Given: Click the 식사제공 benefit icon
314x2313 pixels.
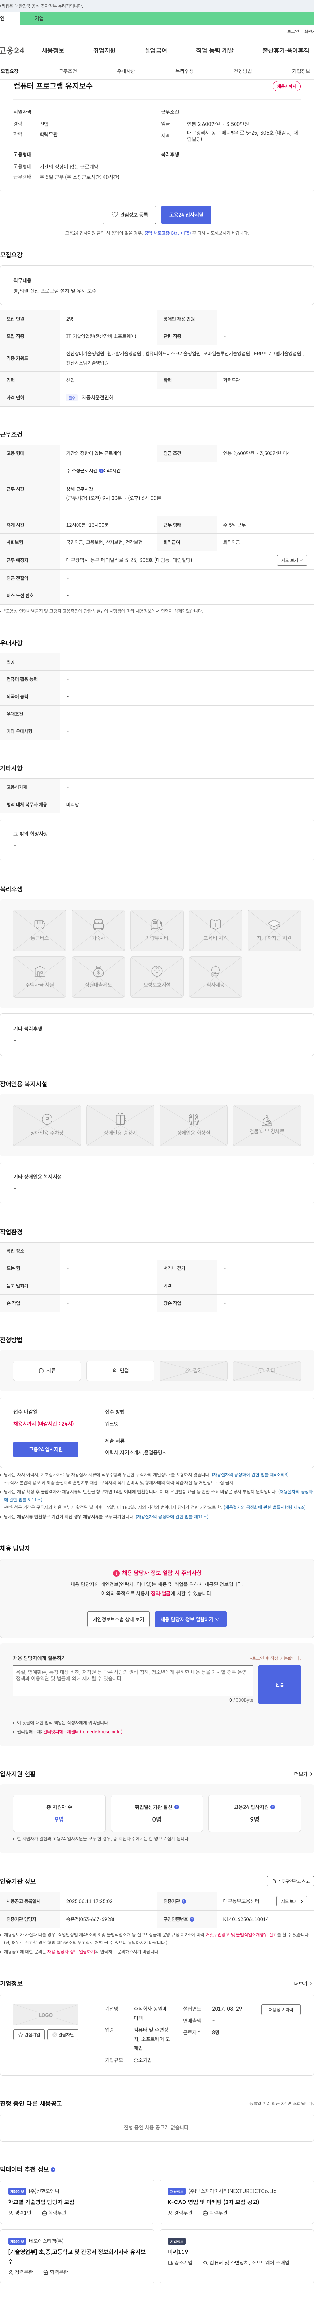Looking at the screenshot, I should click(x=216, y=977).
